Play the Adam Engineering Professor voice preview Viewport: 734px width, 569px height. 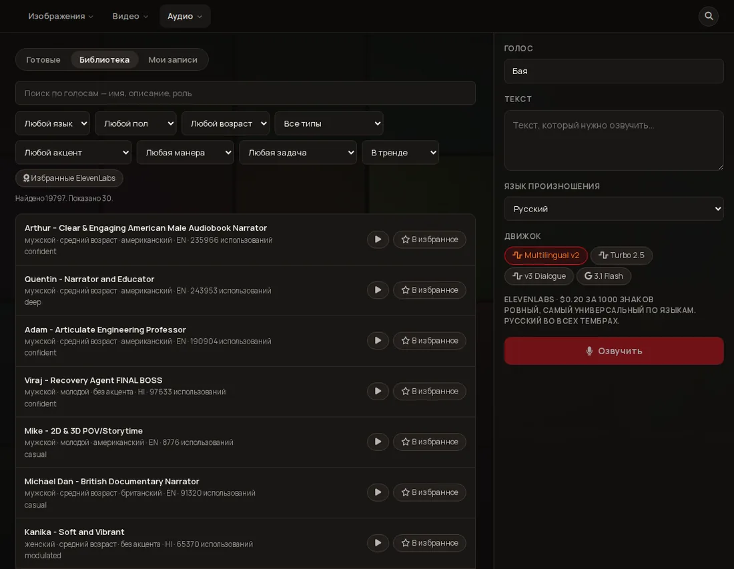click(x=378, y=341)
